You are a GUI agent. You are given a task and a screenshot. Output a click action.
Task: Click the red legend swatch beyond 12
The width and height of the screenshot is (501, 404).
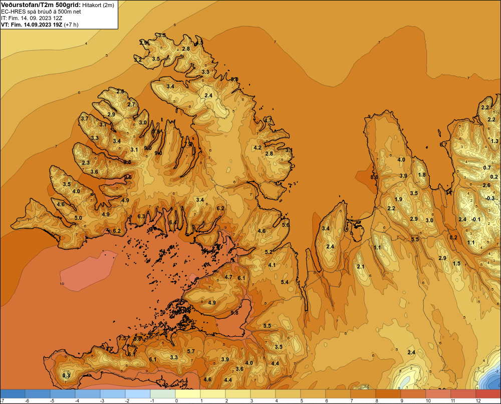[488, 394]
